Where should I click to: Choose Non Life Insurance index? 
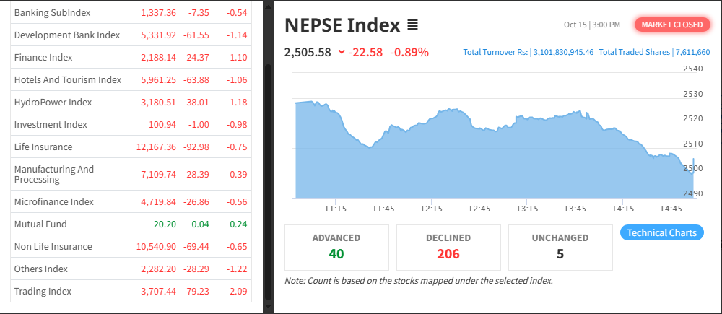(x=53, y=246)
